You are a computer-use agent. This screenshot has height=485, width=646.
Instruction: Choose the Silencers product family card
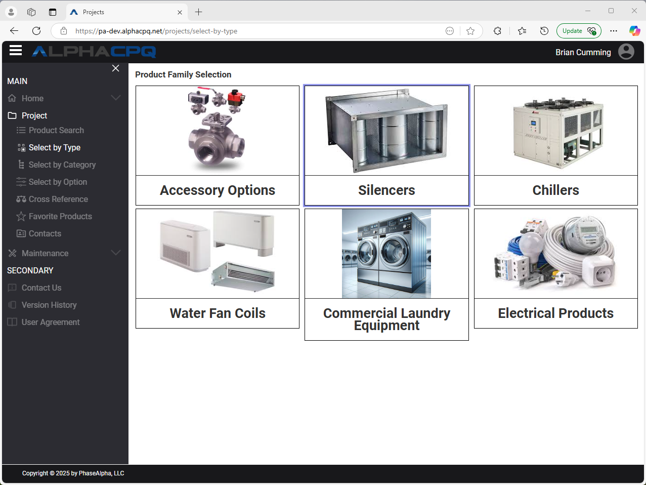click(x=386, y=145)
